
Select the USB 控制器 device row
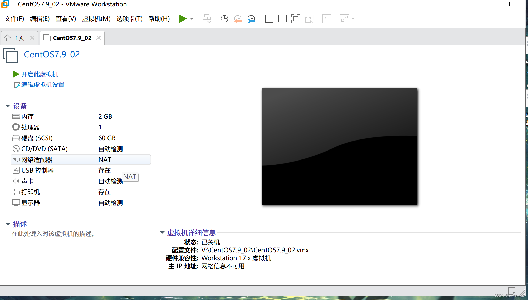(81, 170)
